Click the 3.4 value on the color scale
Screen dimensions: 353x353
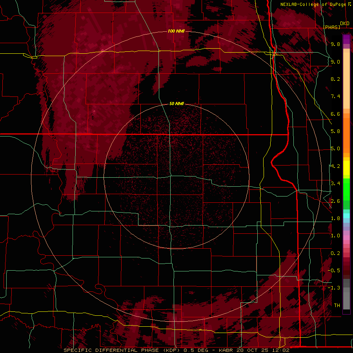[x=335, y=184]
